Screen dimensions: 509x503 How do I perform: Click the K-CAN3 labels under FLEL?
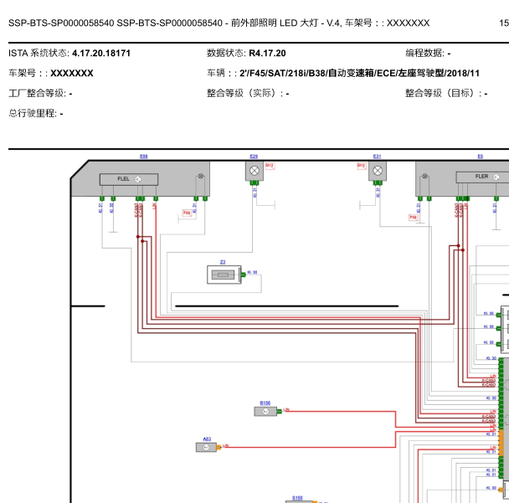pyautogui.click(x=139, y=210)
